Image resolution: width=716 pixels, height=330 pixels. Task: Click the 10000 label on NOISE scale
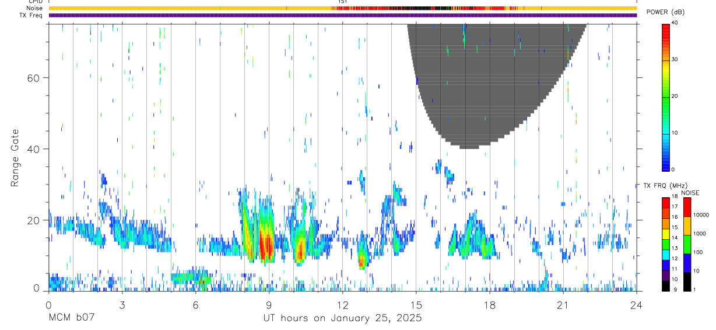point(701,215)
